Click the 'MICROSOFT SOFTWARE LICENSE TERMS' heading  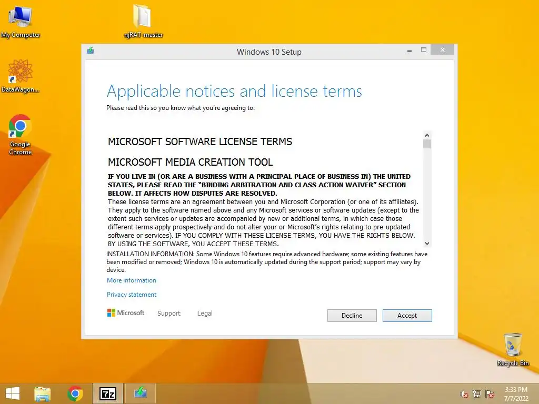point(200,142)
